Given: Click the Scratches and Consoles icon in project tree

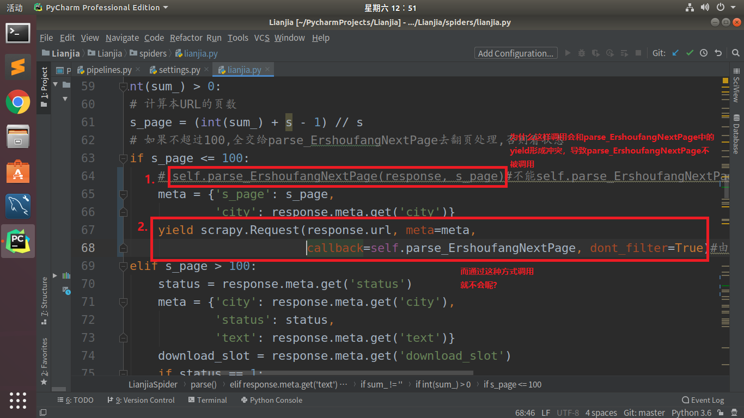Looking at the screenshot, I should click(65, 290).
